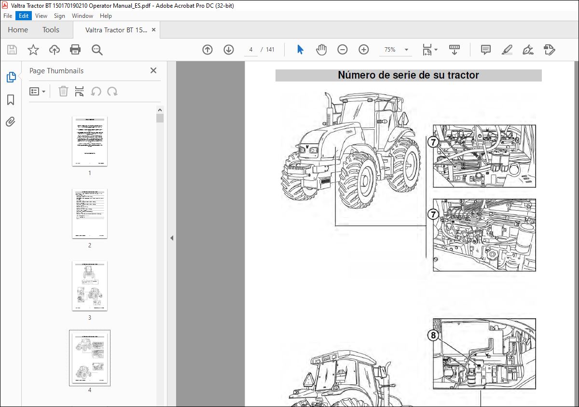Open the Window menu
This screenshot has height=407, width=579.
click(x=83, y=16)
